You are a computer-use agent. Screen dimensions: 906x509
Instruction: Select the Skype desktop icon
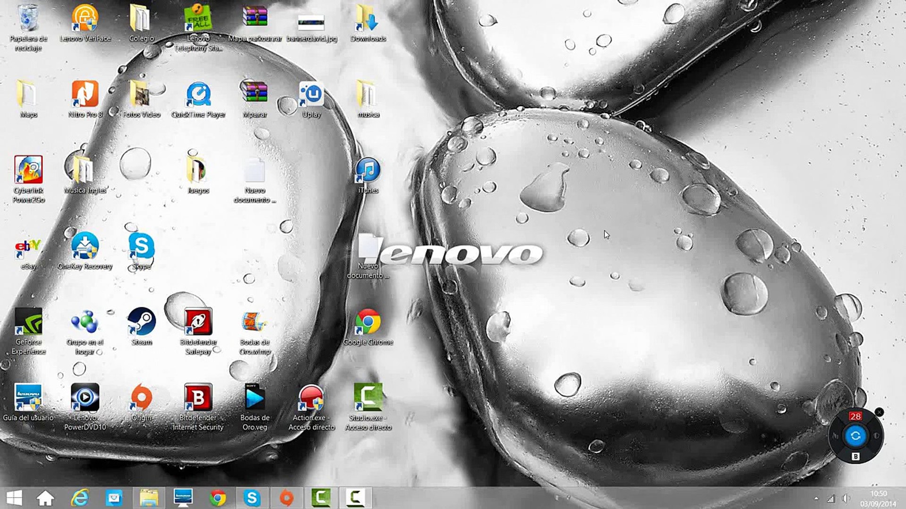click(141, 246)
